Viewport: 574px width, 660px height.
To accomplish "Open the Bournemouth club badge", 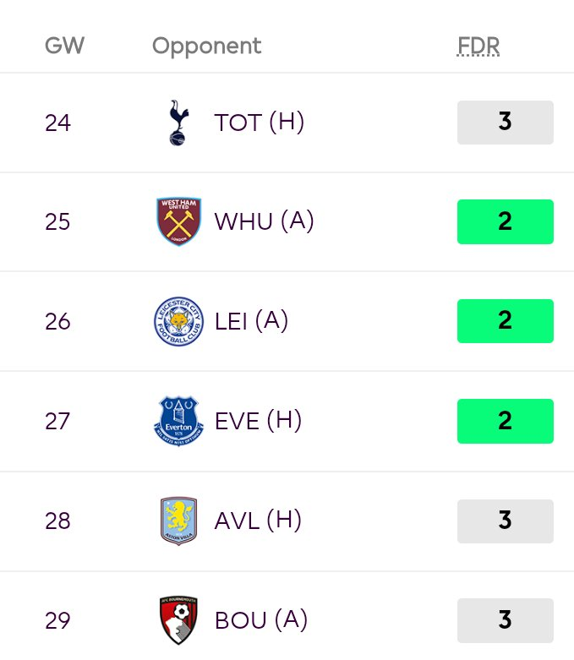I will coord(178,620).
